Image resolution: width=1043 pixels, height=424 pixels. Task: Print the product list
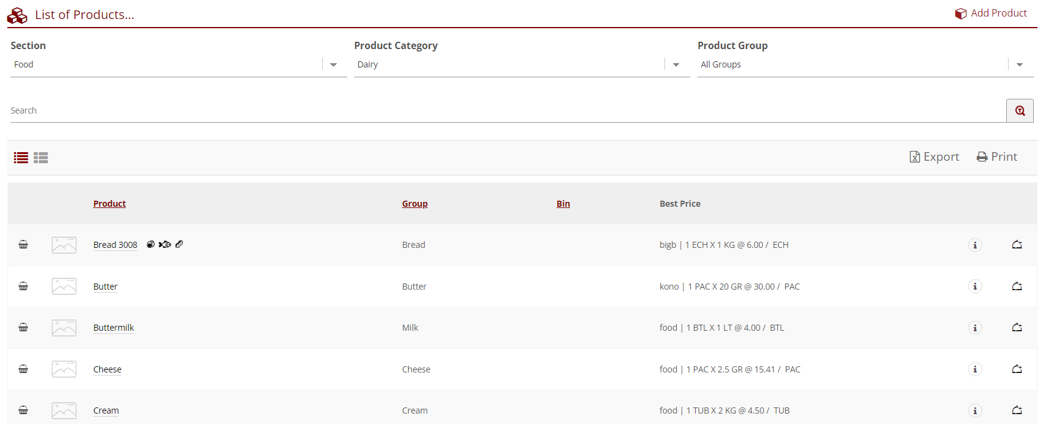tap(997, 157)
